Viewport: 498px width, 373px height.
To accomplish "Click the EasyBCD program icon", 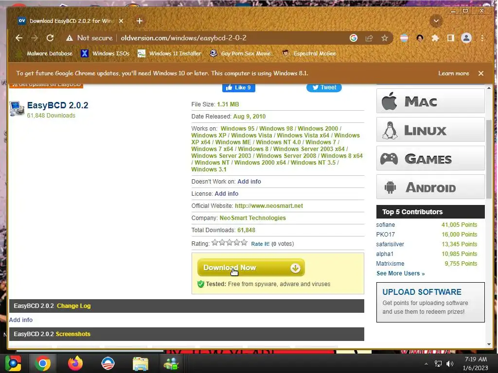I will (17, 109).
